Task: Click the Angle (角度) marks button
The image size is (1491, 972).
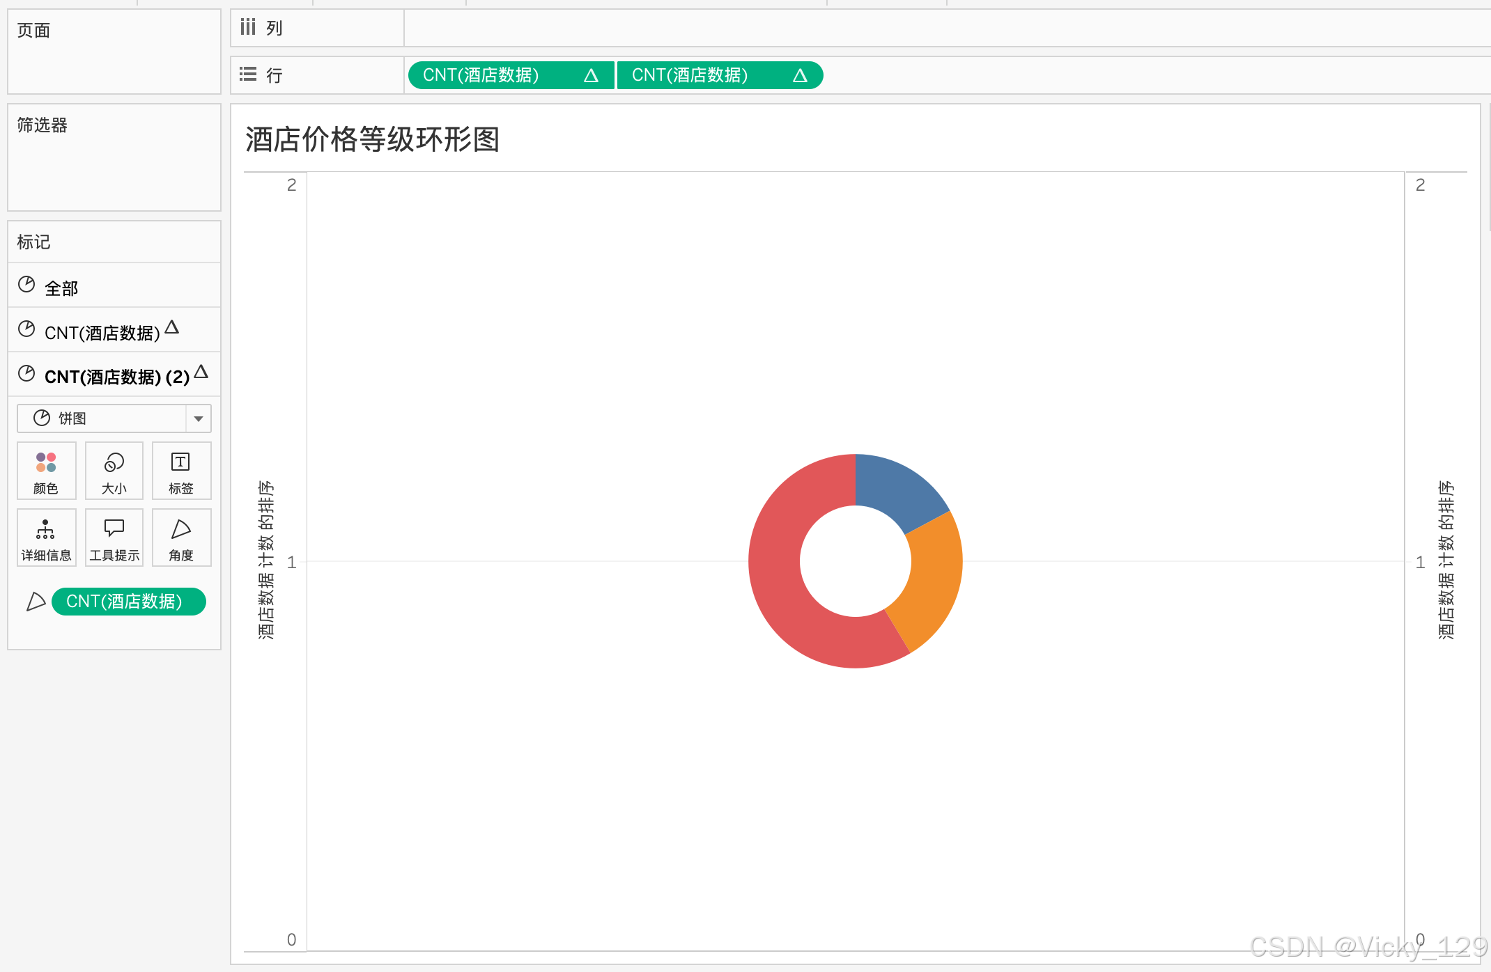Action: (x=181, y=538)
